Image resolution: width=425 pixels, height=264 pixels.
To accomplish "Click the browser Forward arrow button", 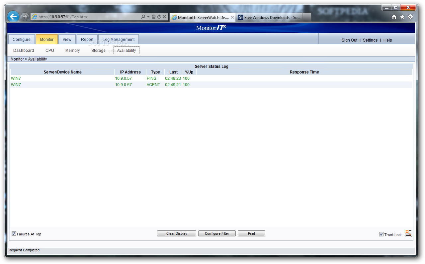I will tap(25, 17).
